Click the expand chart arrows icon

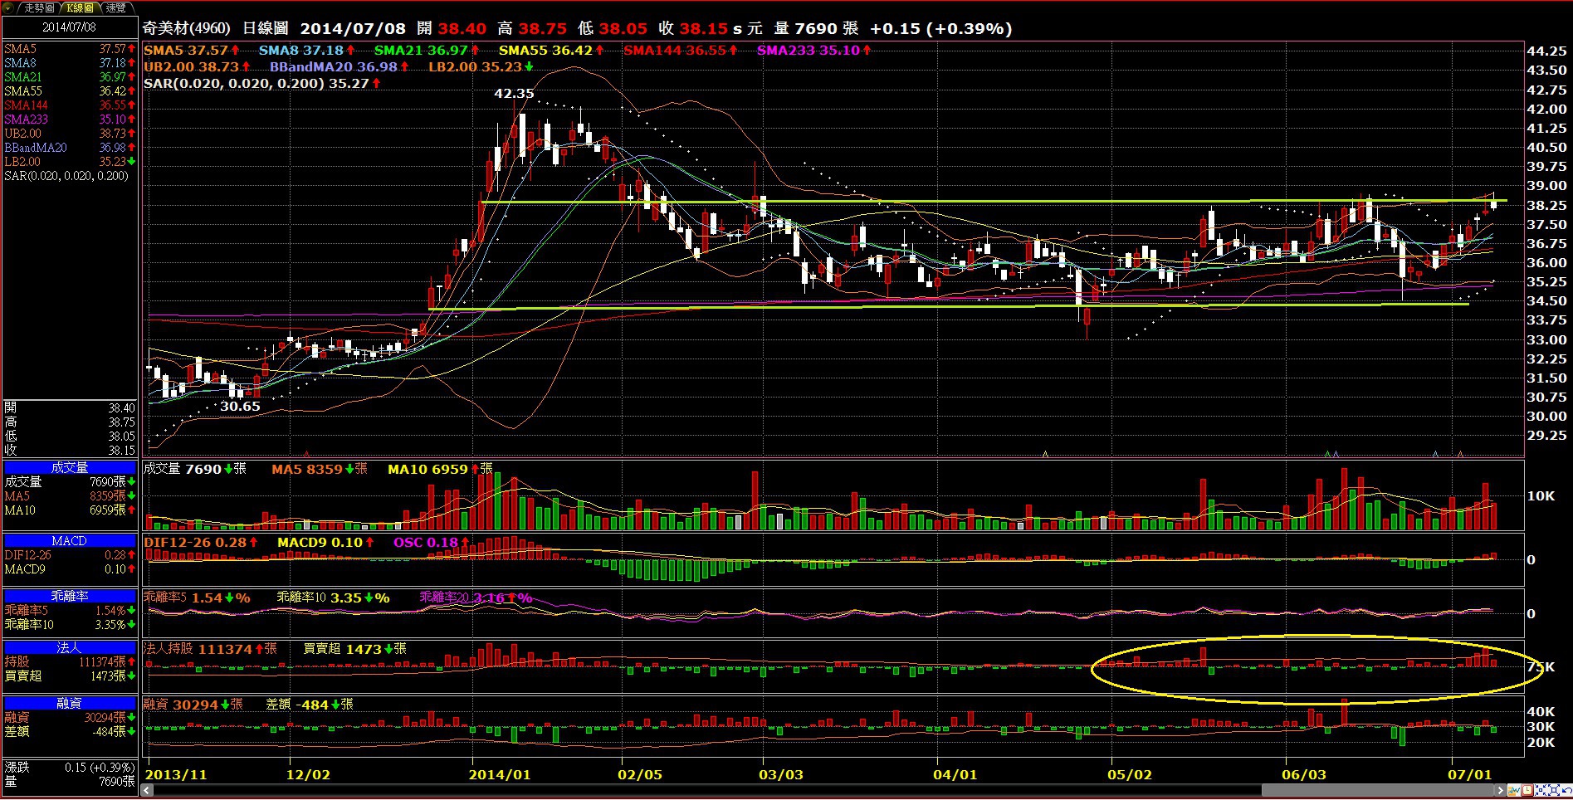[1552, 791]
